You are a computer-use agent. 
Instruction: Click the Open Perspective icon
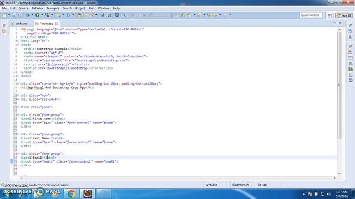tap(330, 15)
